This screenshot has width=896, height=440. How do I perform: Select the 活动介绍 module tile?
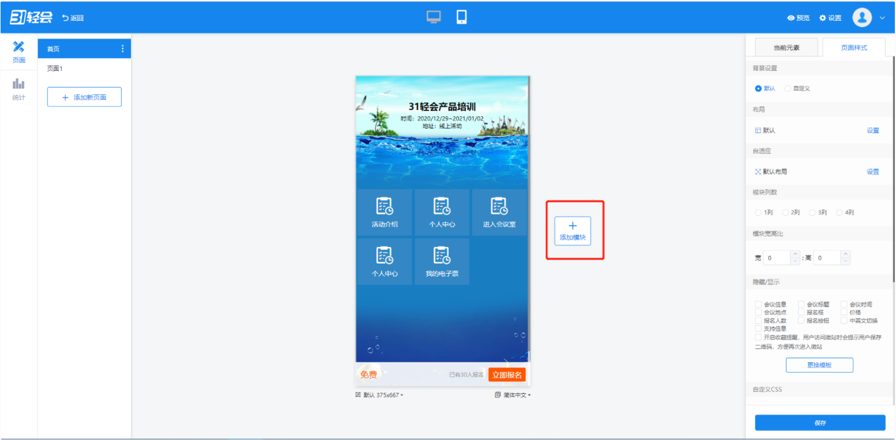point(385,212)
